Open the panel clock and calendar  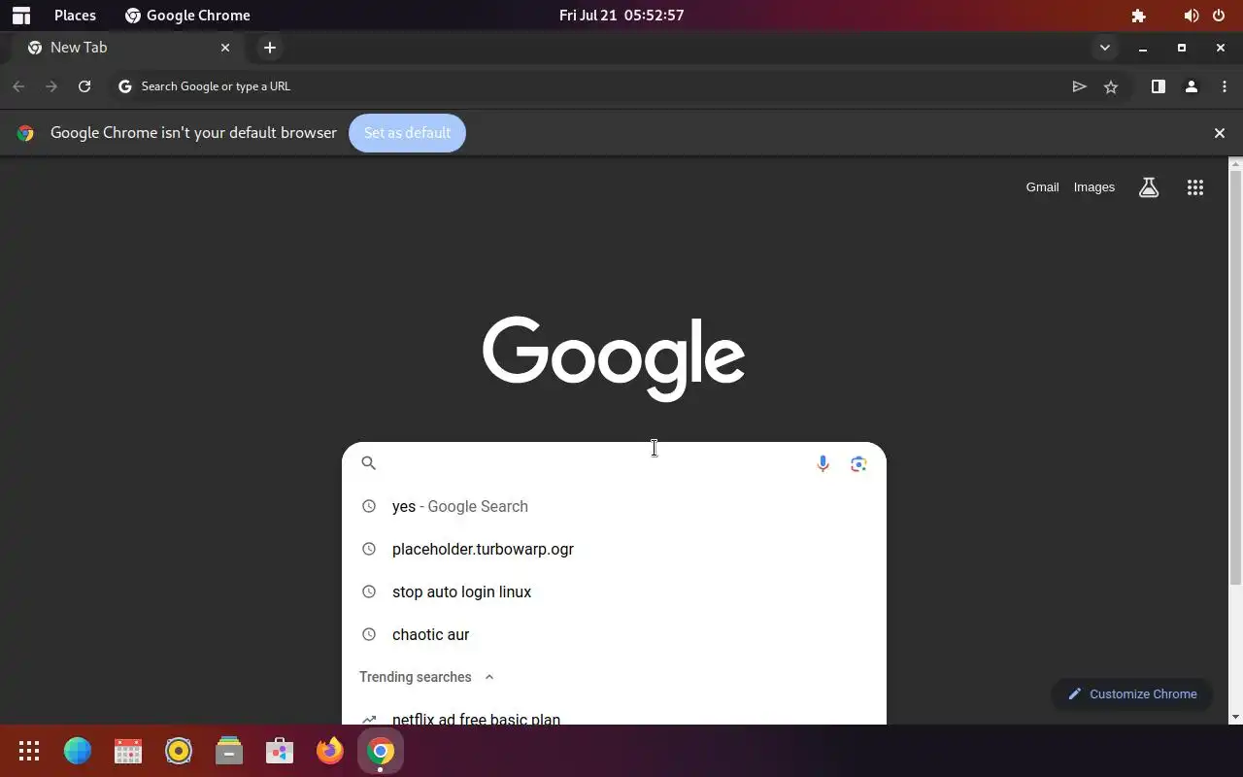(621, 16)
